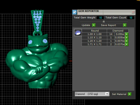Screen dimensions: 140x105
Task: Select the 1.10 X 1.10 size cell
Action: click(94, 38)
